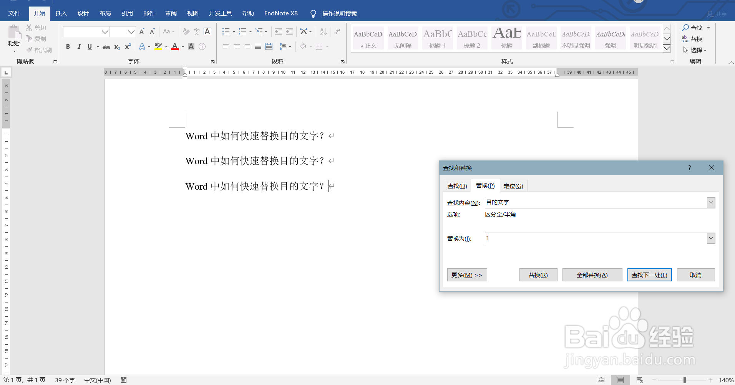735x385 pixels.
Task: Apply strikethrough to selected text
Action: click(x=106, y=47)
